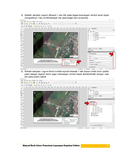This screenshot has height=156, width=120.
Task: Uncheck Auto update checkbox under Legend Items
Action: (x=90, y=104)
